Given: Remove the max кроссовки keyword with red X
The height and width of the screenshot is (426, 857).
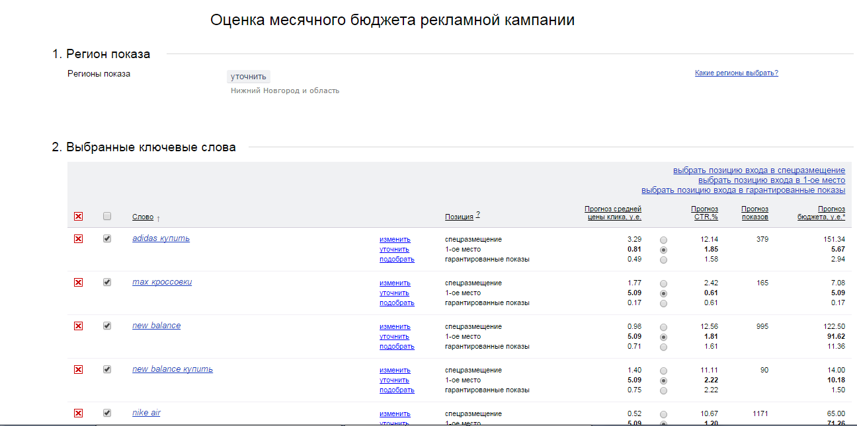Looking at the screenshot, I should tap(78, 283).
